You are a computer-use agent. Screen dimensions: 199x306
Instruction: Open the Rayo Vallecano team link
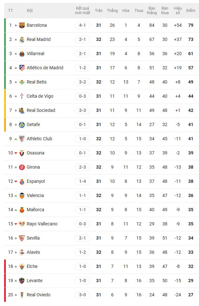click(42, 224)
